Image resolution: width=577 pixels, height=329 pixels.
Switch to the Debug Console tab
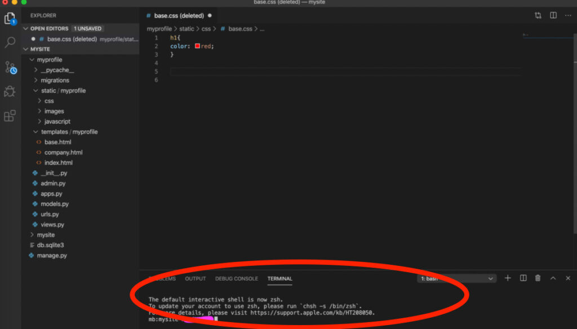pos(236,279)
